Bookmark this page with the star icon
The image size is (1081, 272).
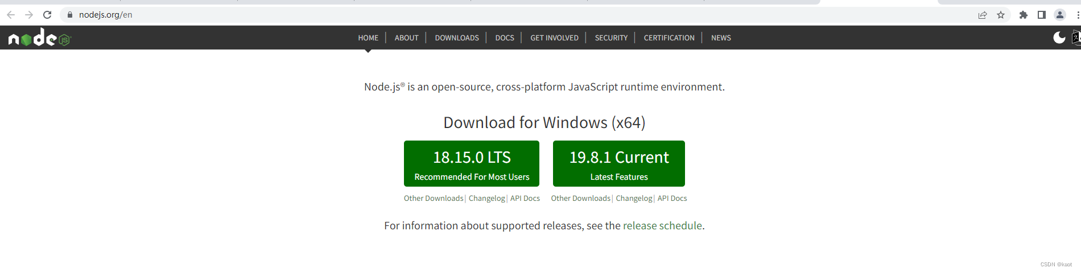[x=1001, y=15]
